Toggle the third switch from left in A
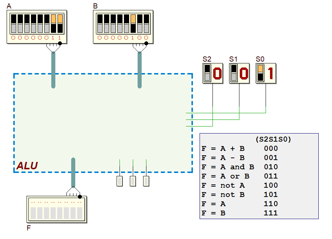The height and width of the screenshot is (239, 332). tap(27, 24)
